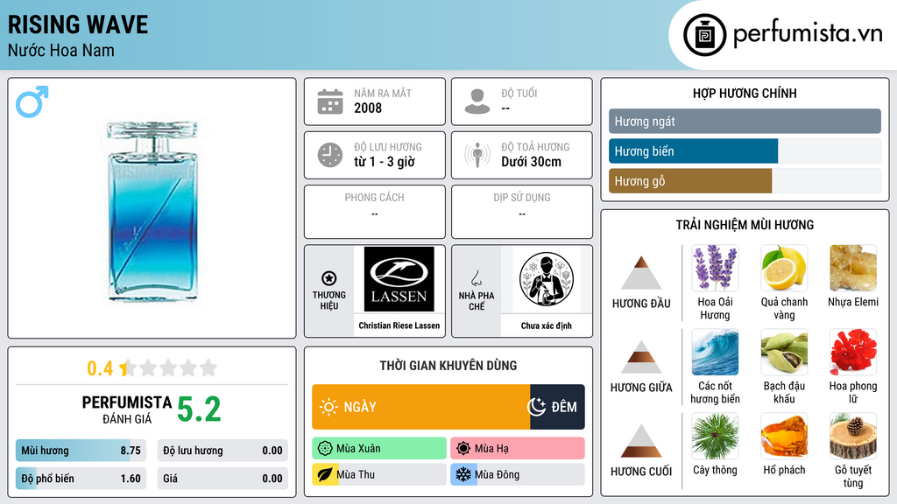This screenshot has height=504, width=897.
Task: Click the perfumista.vn site name
Action: [808, 34]
